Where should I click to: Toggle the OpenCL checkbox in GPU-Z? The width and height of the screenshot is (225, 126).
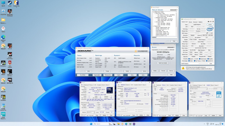click(x=189, y=59)
